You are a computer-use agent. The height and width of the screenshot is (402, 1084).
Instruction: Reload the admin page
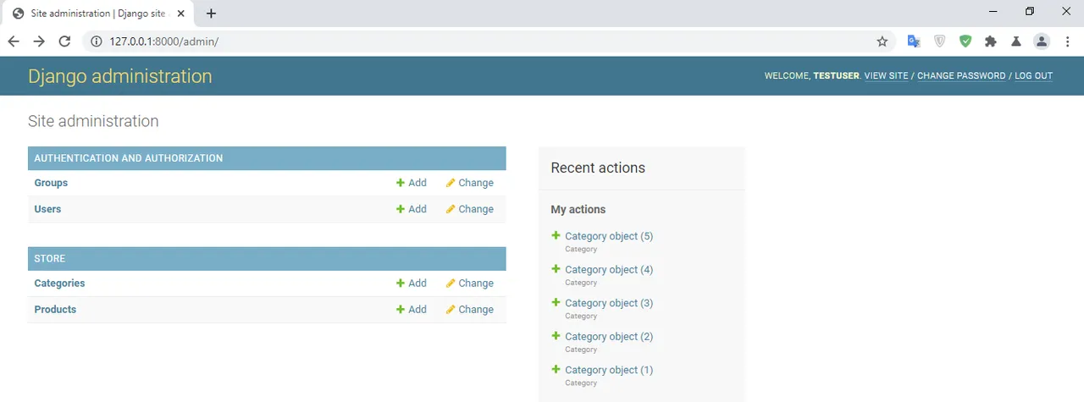coord(64,41)
